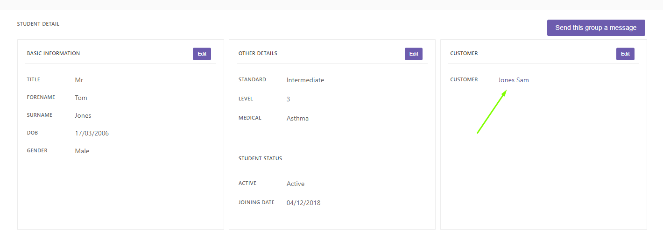Click the Student Status section heading

[260, 158]
